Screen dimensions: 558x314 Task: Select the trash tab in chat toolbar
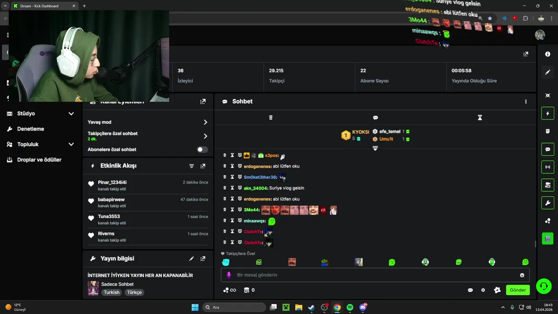click(x=271, y=118)
